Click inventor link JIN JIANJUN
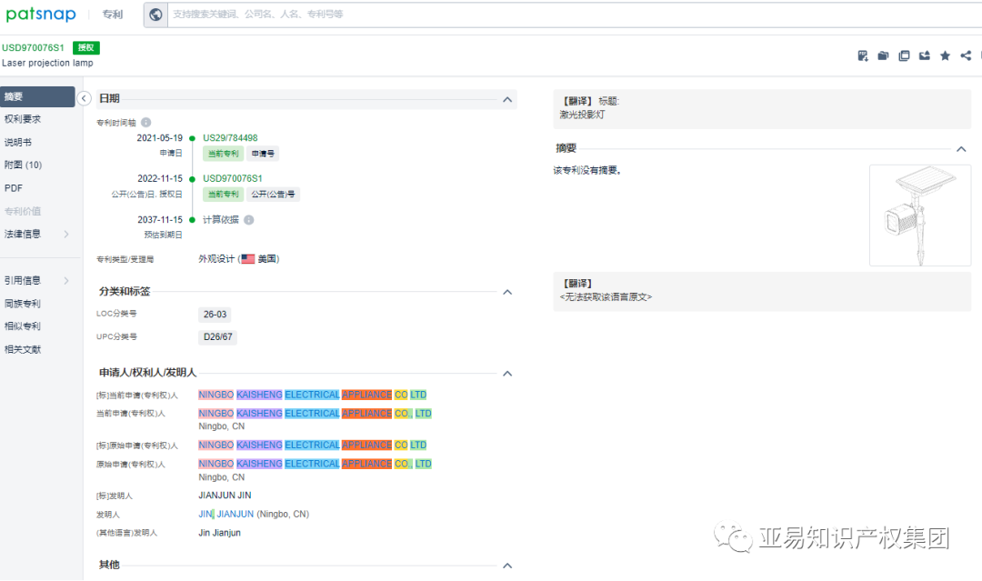This screenshot has width=982, height=581. click(x=226, y=514)
